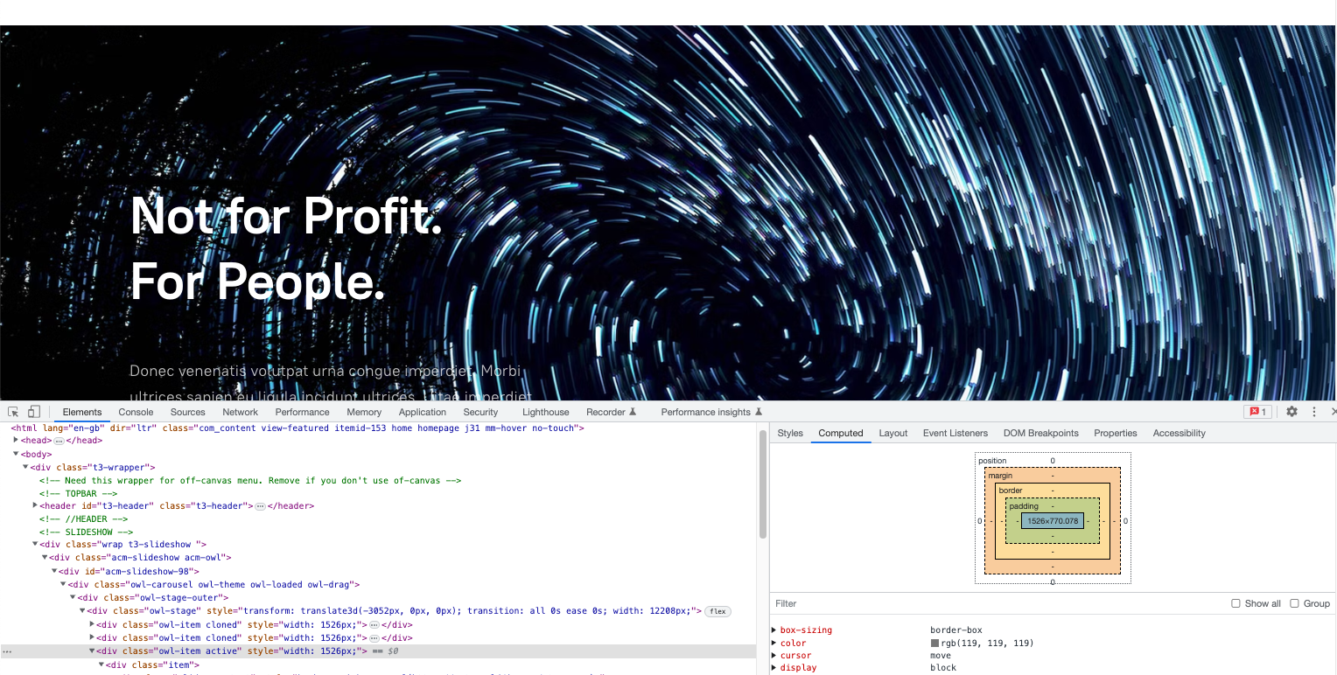
Task: Open DevTools settings gear
Action: point(1291,412)
